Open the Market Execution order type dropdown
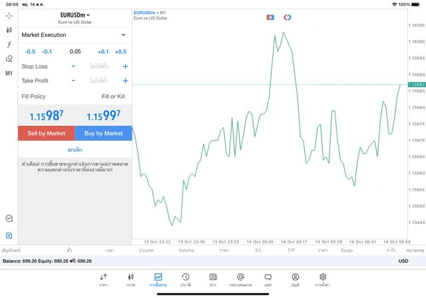The height and width of the screenshot is (298, 426). 75,35
